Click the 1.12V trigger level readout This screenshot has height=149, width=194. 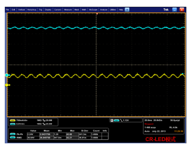pos(126,120)
